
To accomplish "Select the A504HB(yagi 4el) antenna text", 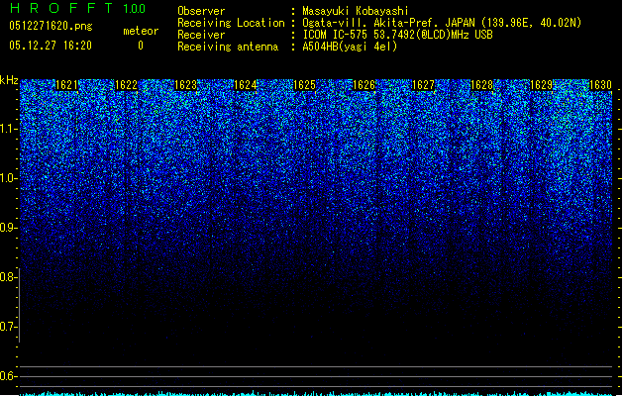I will (x=350, y=47).
